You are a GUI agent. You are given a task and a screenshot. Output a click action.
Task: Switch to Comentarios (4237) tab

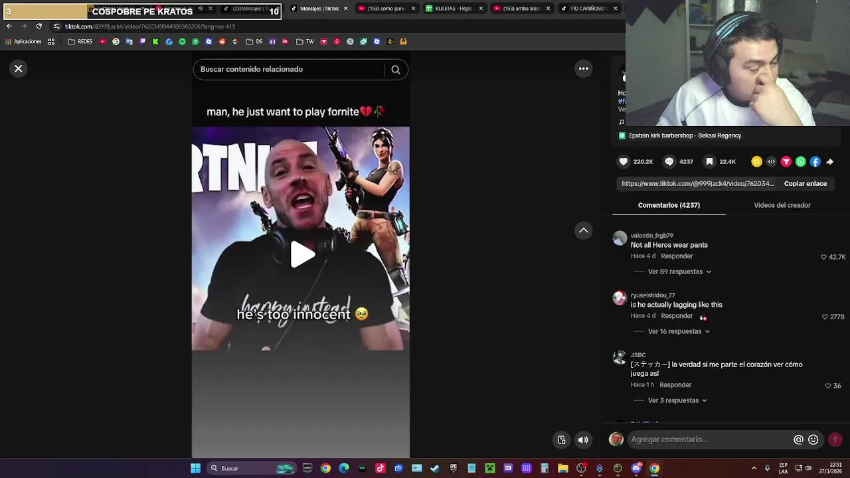pyautogui.click(x=669, y=205)
